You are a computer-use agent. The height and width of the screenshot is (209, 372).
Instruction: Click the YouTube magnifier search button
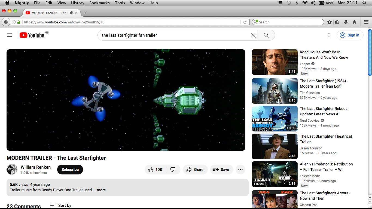tap(266, 35)
